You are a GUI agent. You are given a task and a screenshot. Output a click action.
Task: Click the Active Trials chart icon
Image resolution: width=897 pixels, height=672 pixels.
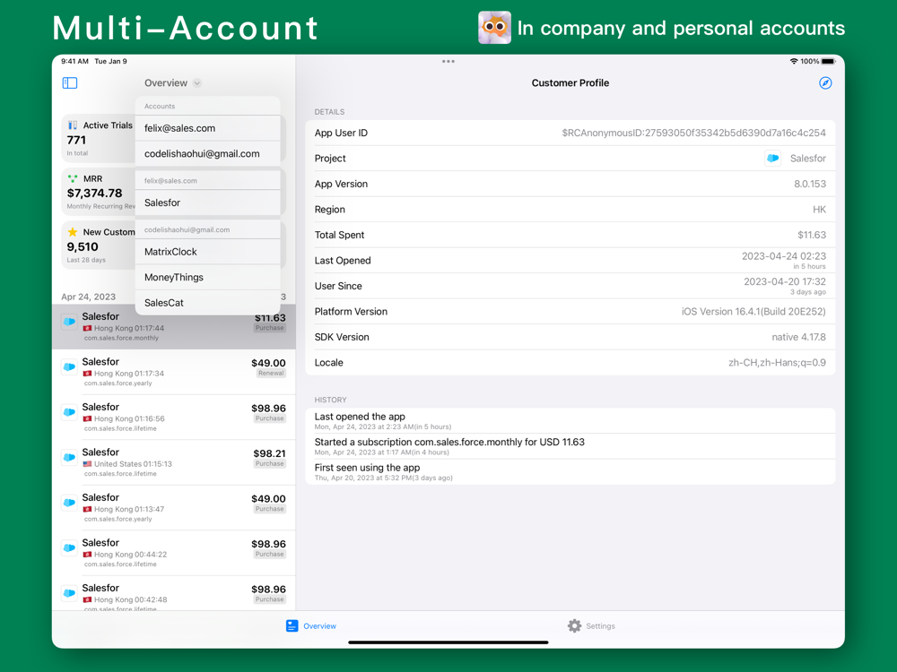(73, 125)
